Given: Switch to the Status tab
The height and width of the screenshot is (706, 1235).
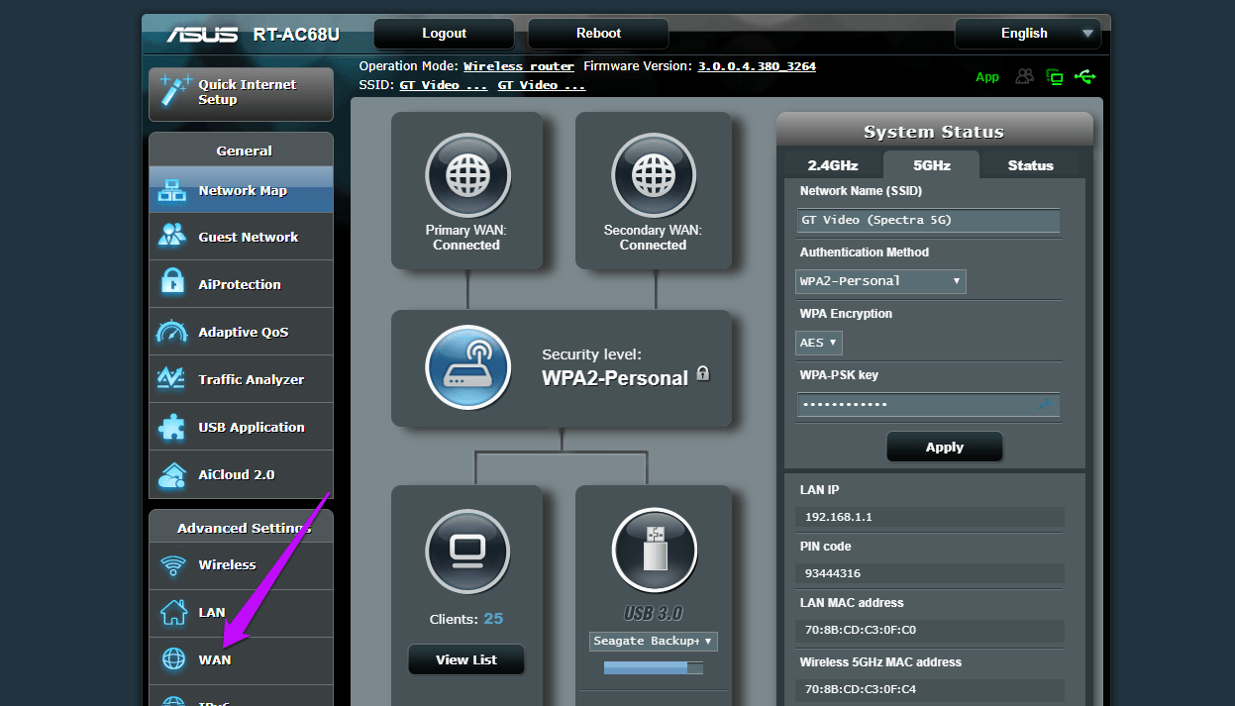Looking at the screenshot, I should pos(1030,165).
